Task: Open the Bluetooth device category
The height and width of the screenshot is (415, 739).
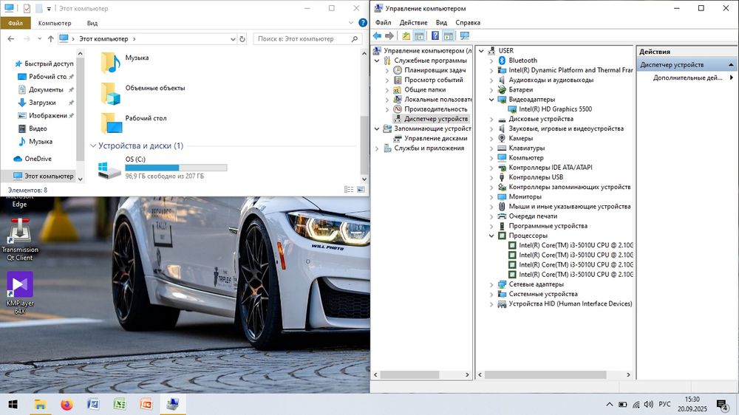Action: coord(522,61)
